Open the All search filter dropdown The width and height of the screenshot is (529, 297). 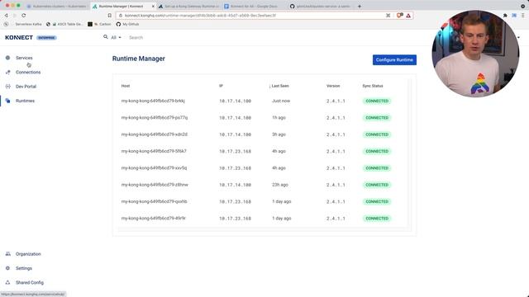[116, 37]
